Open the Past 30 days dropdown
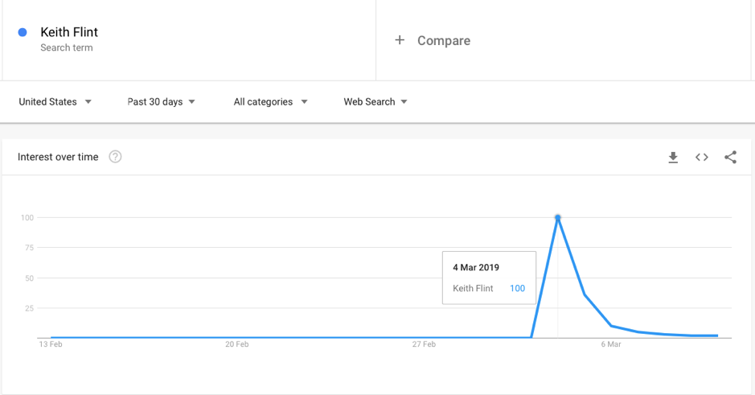Image resolution: width=755 pixels, height=395 pixels. pos(161,101)
